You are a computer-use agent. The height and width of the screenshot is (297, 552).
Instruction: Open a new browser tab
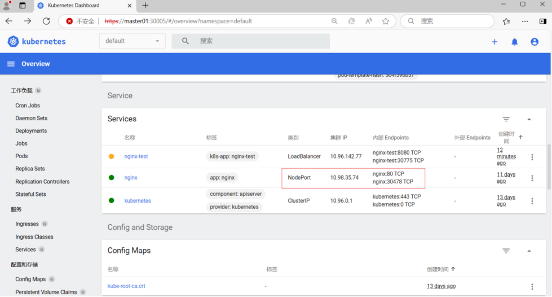coord(145,5)
